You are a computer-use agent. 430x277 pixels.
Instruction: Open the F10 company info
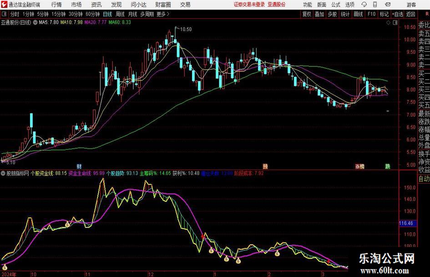[372, 14]
